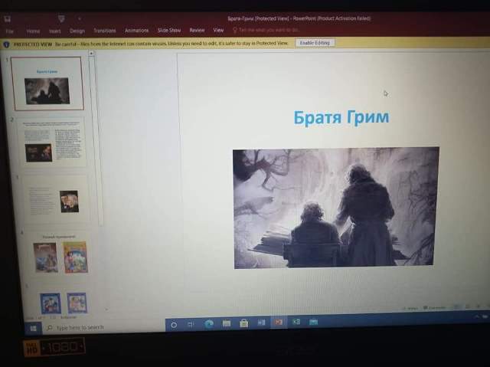Open the Transitions ribbon tab
The image size is (490, 367).
[105, 31]
